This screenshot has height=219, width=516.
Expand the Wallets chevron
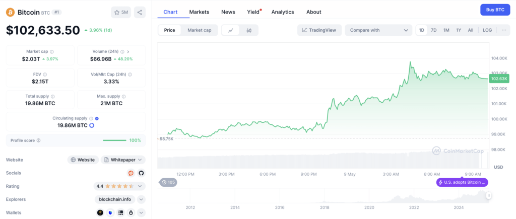[x=141, y=213]
